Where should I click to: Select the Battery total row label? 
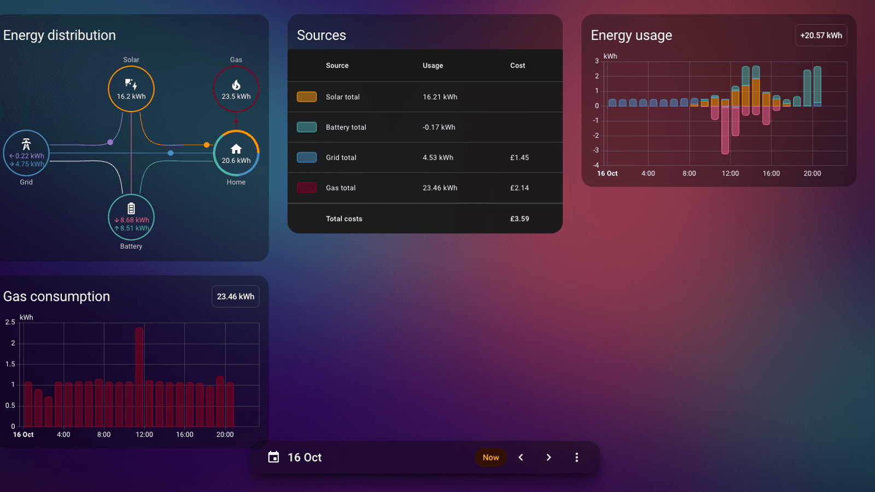(346, 127)
